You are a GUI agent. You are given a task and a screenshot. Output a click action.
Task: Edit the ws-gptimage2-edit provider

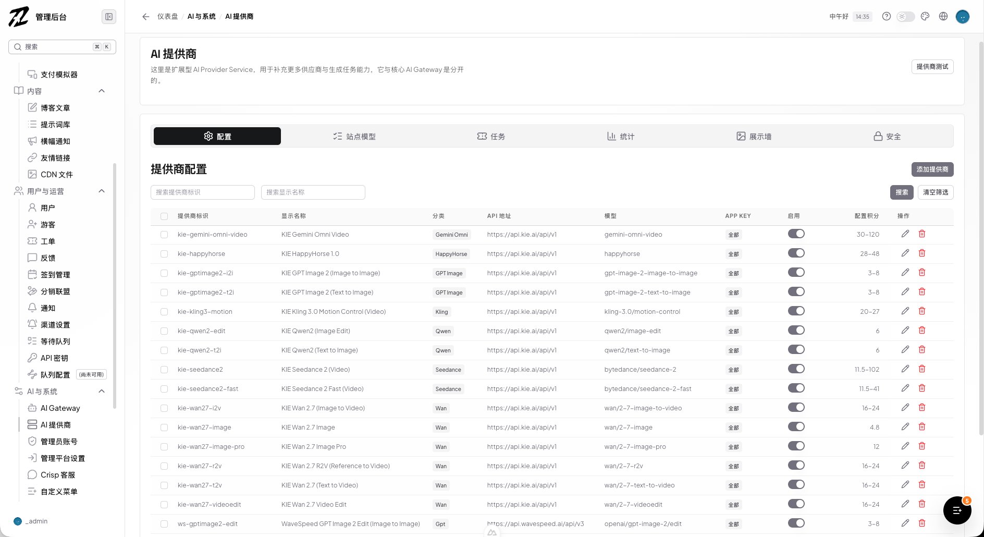(x=905, y=523)
